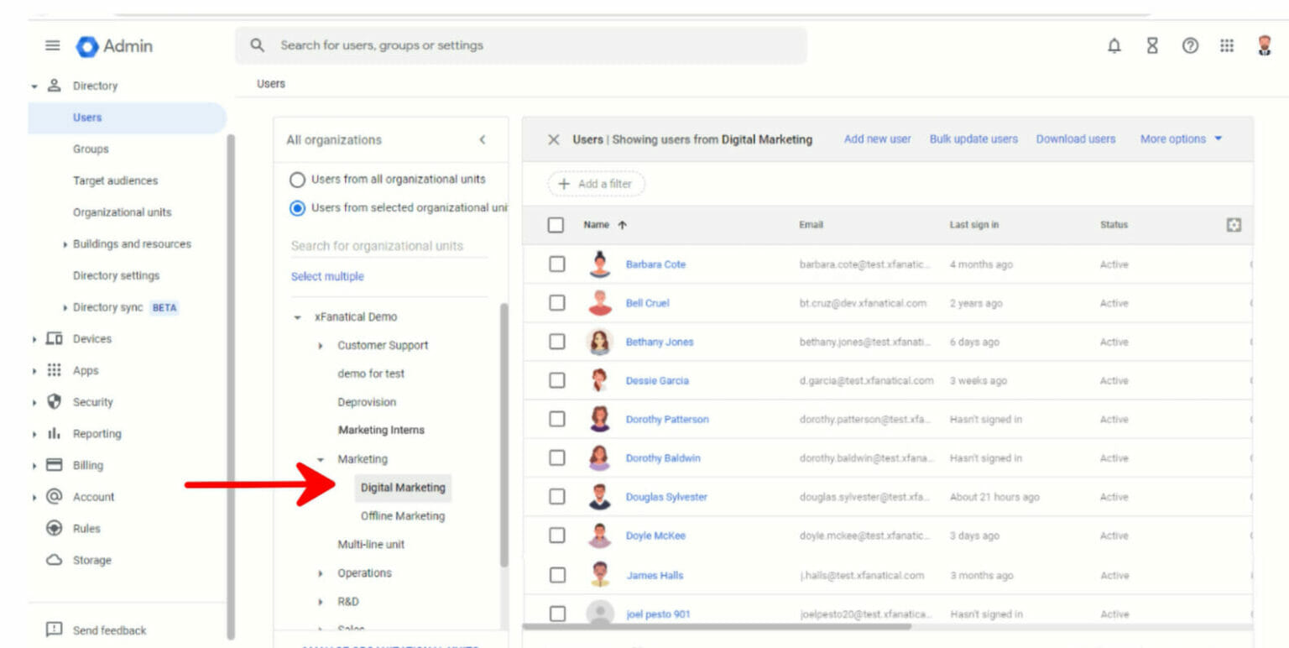Screen dimensions: 1289x648
Task: Navigate to Groups in the sidebar
Action: (x=90, y=149)
